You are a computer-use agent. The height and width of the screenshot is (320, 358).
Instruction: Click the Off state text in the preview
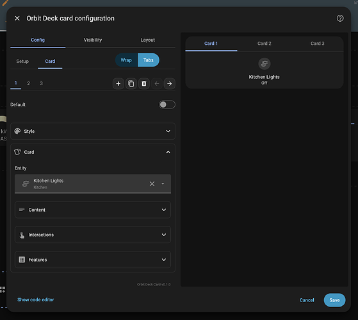tap(264, 83)
